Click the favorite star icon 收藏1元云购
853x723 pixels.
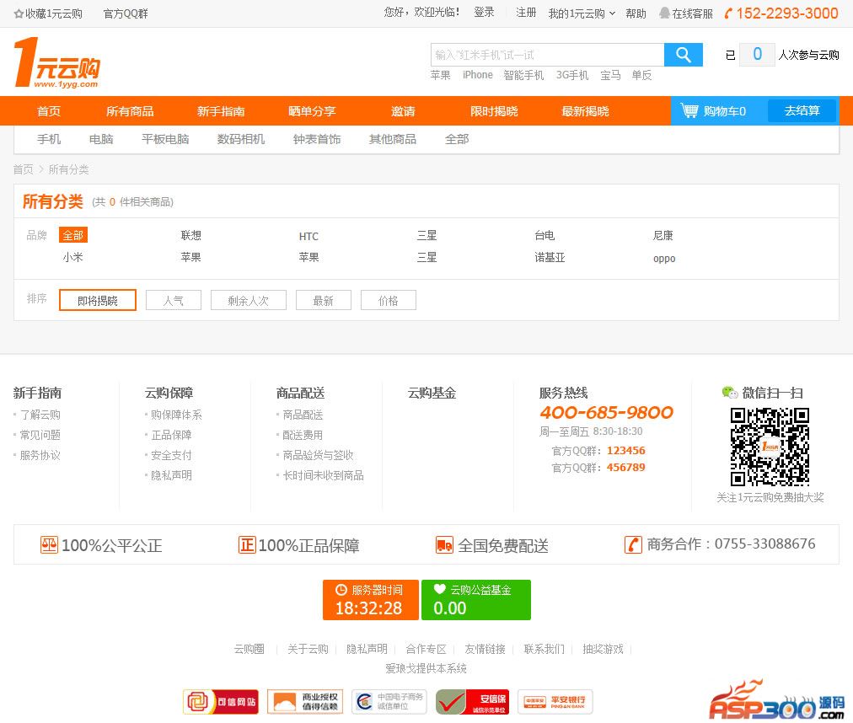click(19, 13)
